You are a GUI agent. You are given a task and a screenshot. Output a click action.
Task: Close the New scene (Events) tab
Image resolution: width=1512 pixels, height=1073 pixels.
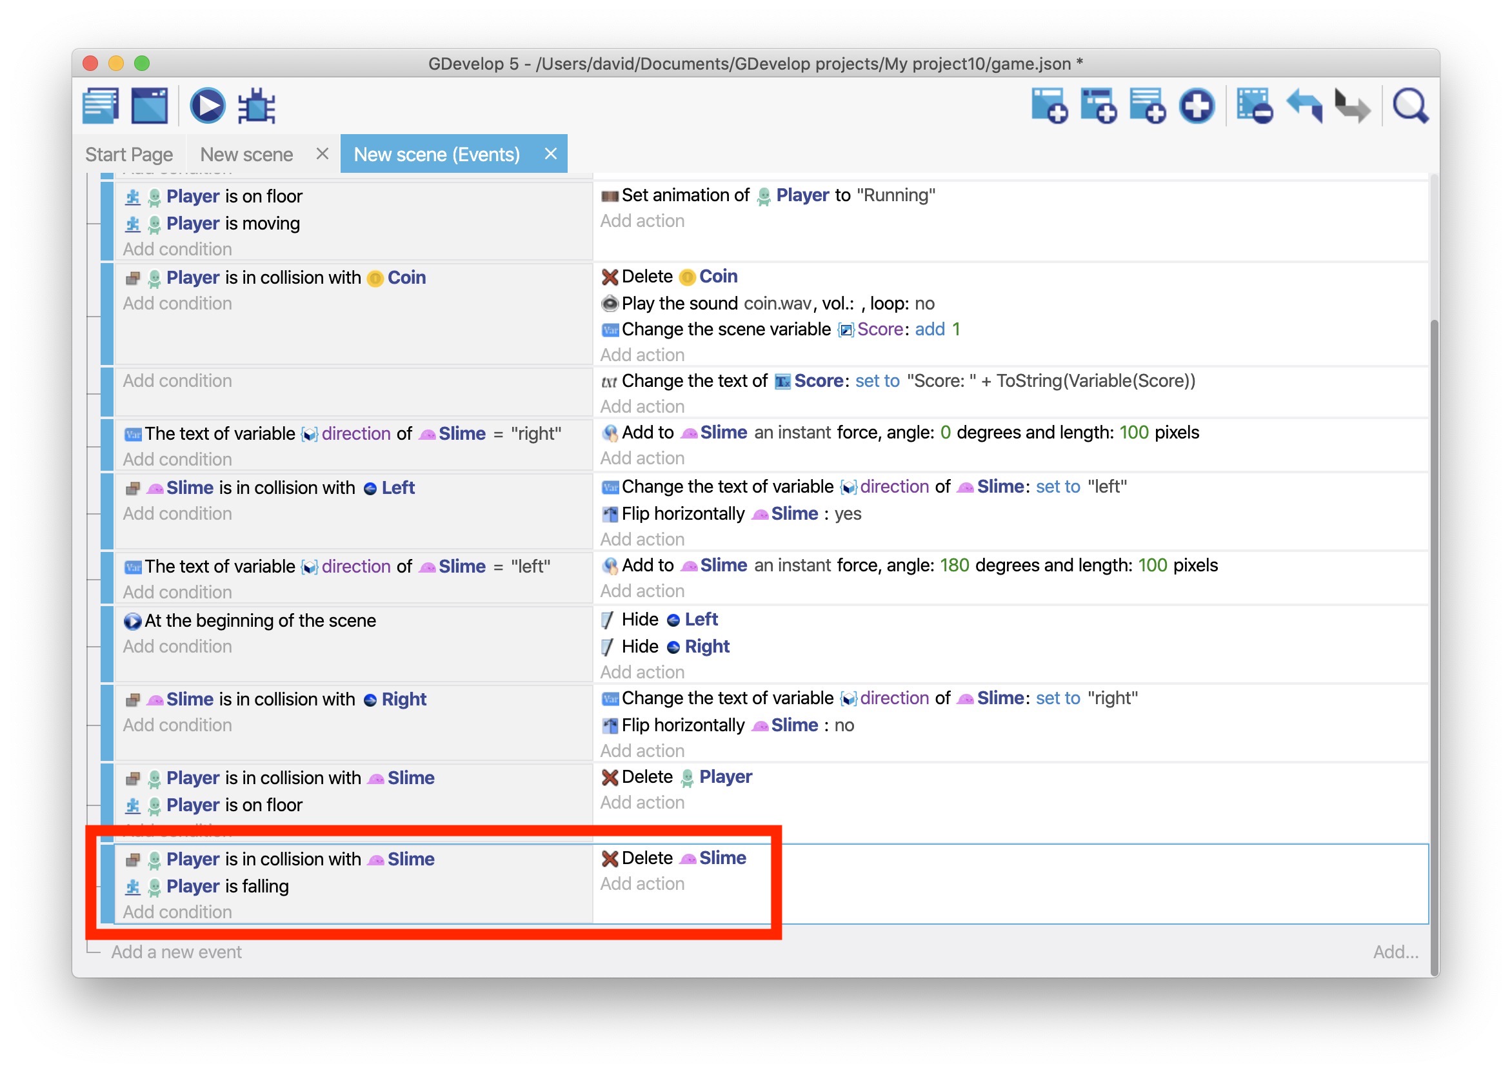pyautogui.click(x=550, y=154)
